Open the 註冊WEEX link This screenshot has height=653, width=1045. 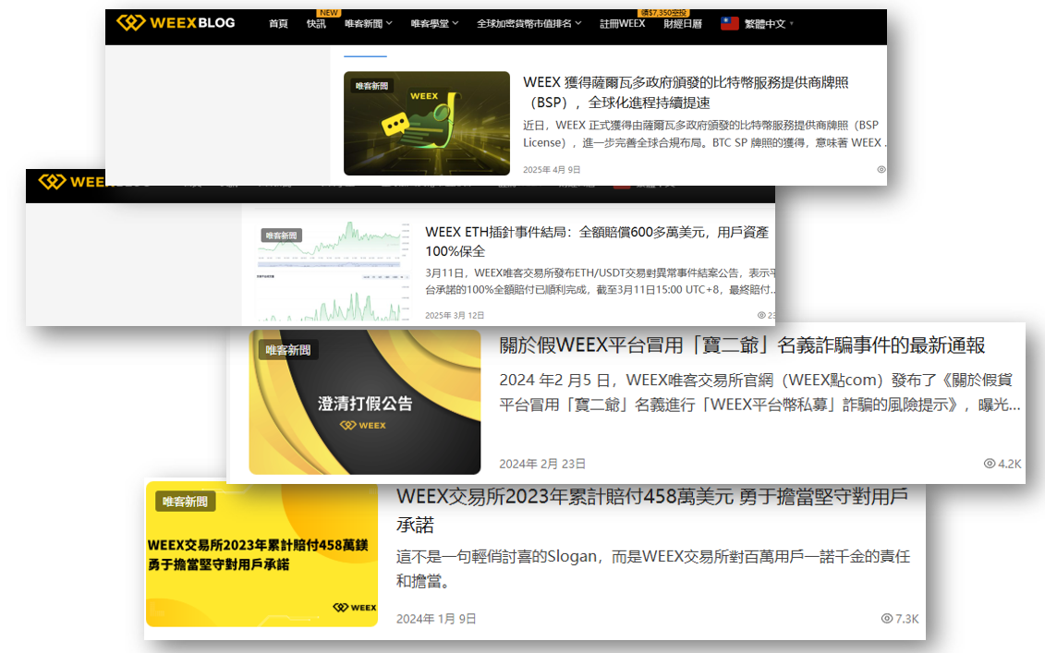[623, 23]
